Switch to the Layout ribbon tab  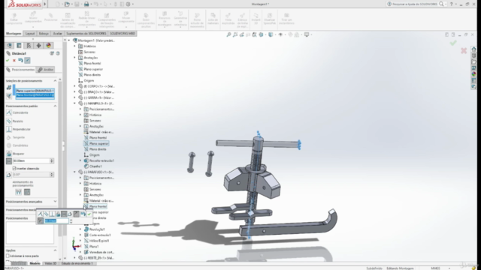point(30,33)
